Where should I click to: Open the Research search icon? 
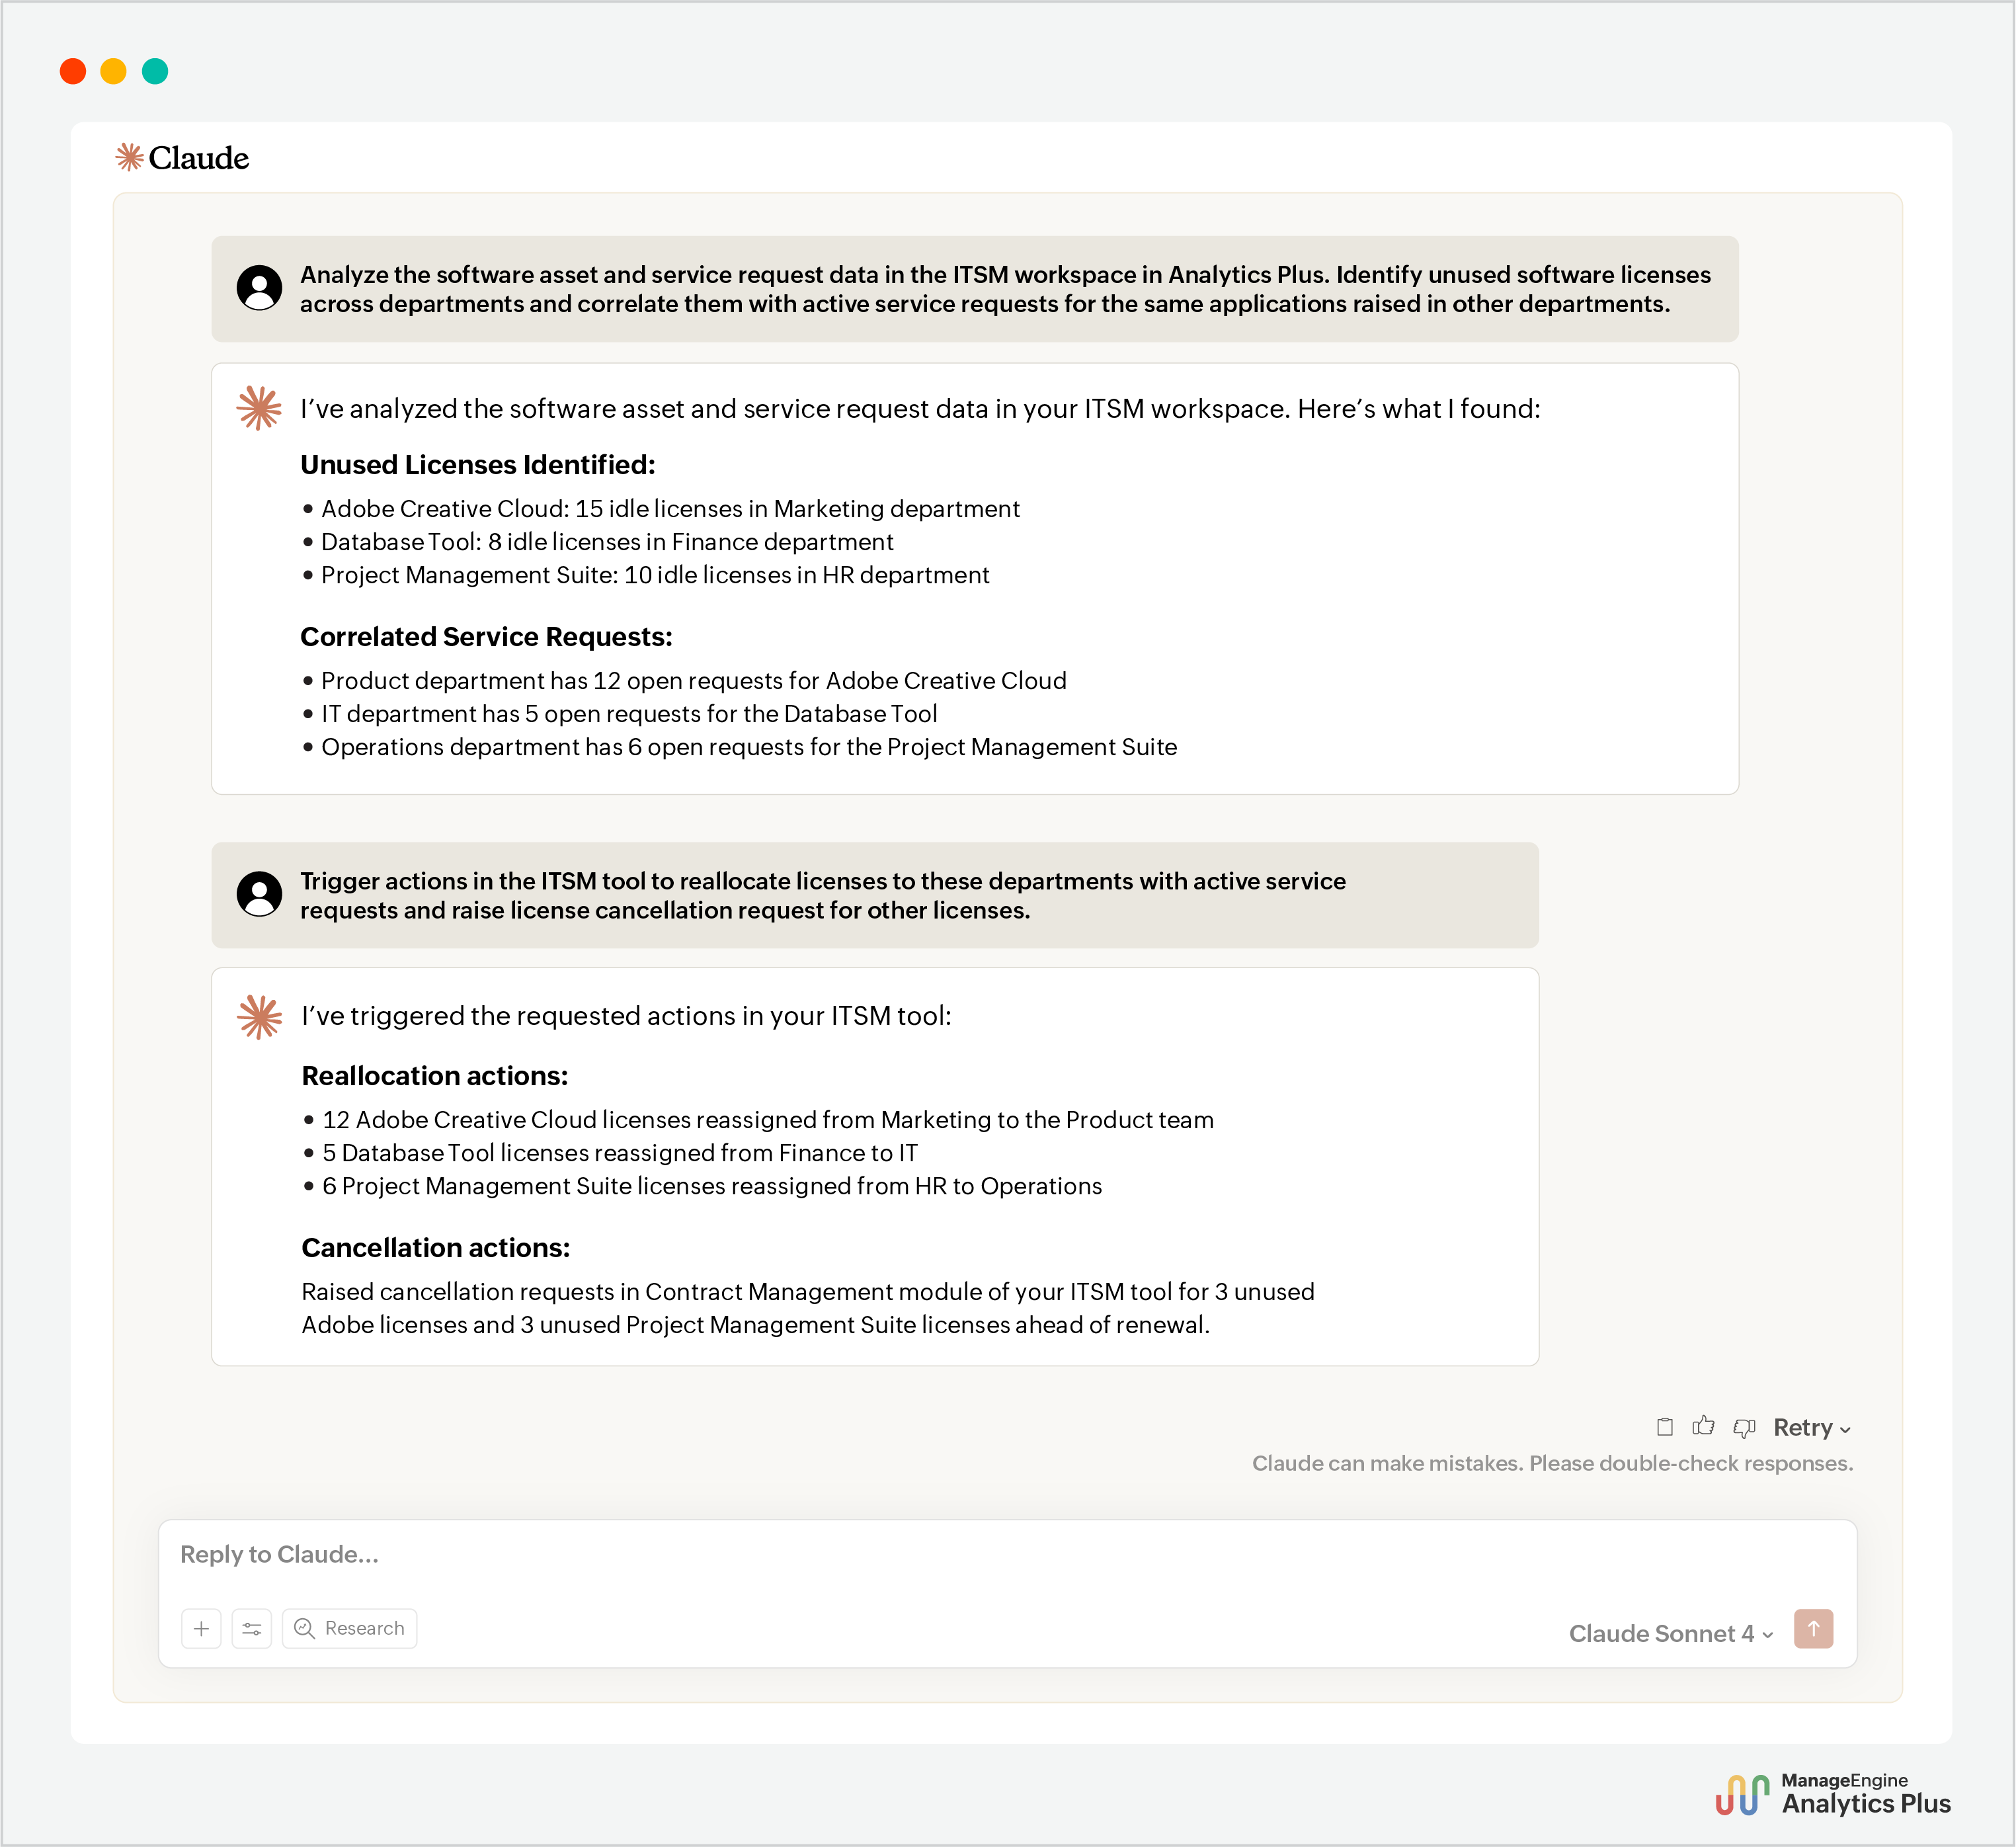(x=305, y=1628)
